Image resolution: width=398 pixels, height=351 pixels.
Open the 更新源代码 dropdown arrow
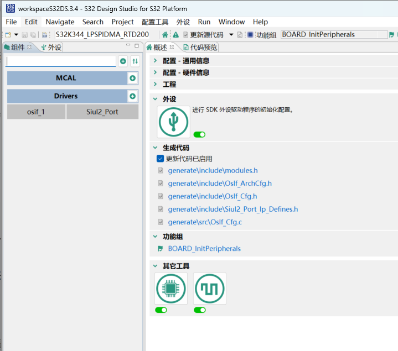pos(231,35)
